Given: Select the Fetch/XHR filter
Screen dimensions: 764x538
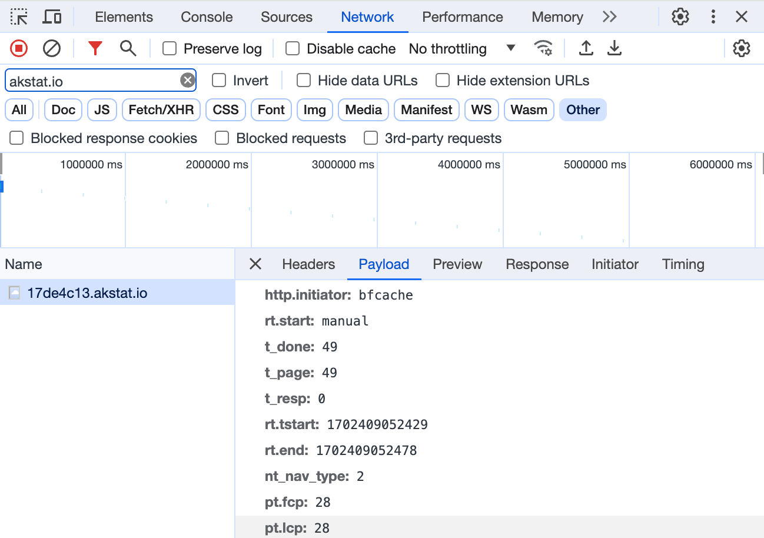Looking at the screenshot, I should click(x=161, y=109).
